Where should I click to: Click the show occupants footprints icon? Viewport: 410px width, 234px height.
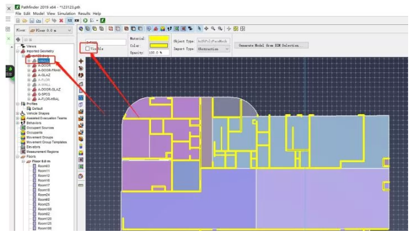(170, 29)
